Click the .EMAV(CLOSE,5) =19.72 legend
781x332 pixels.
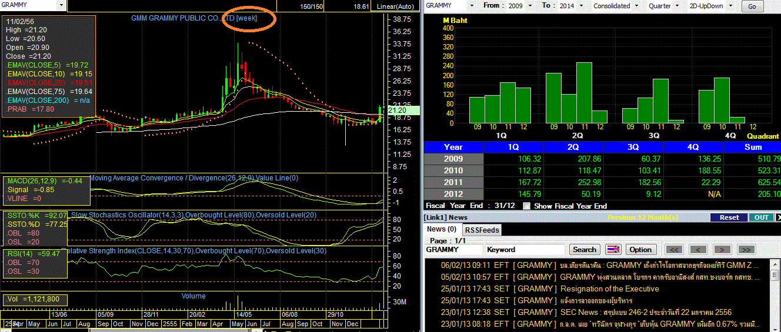(47, 65)
